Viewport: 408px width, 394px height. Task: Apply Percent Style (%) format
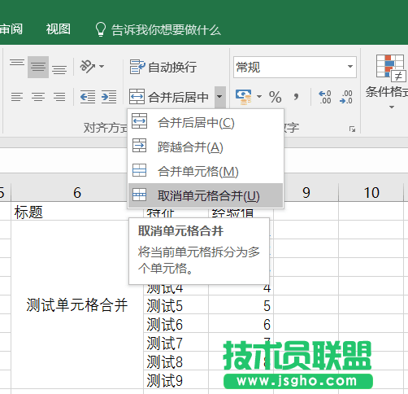(x=276, y=97)
